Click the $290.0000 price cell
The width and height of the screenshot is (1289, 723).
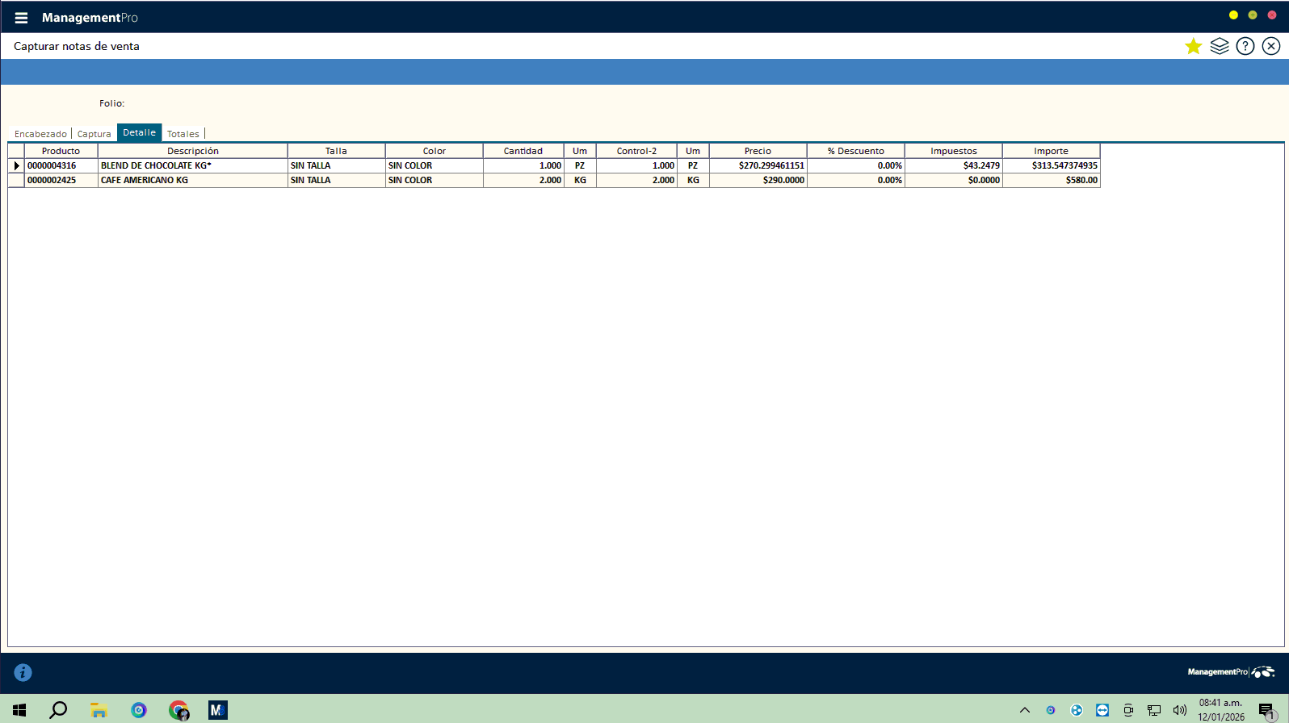[758, 181]
